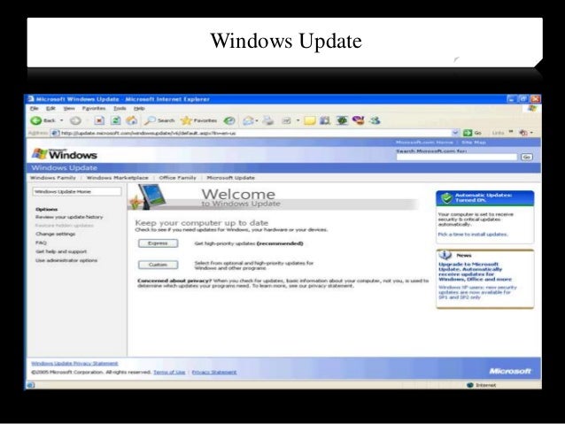Open Upgrade to Microsoft Update news link
The image size is (565, 424).
[475, 272]
